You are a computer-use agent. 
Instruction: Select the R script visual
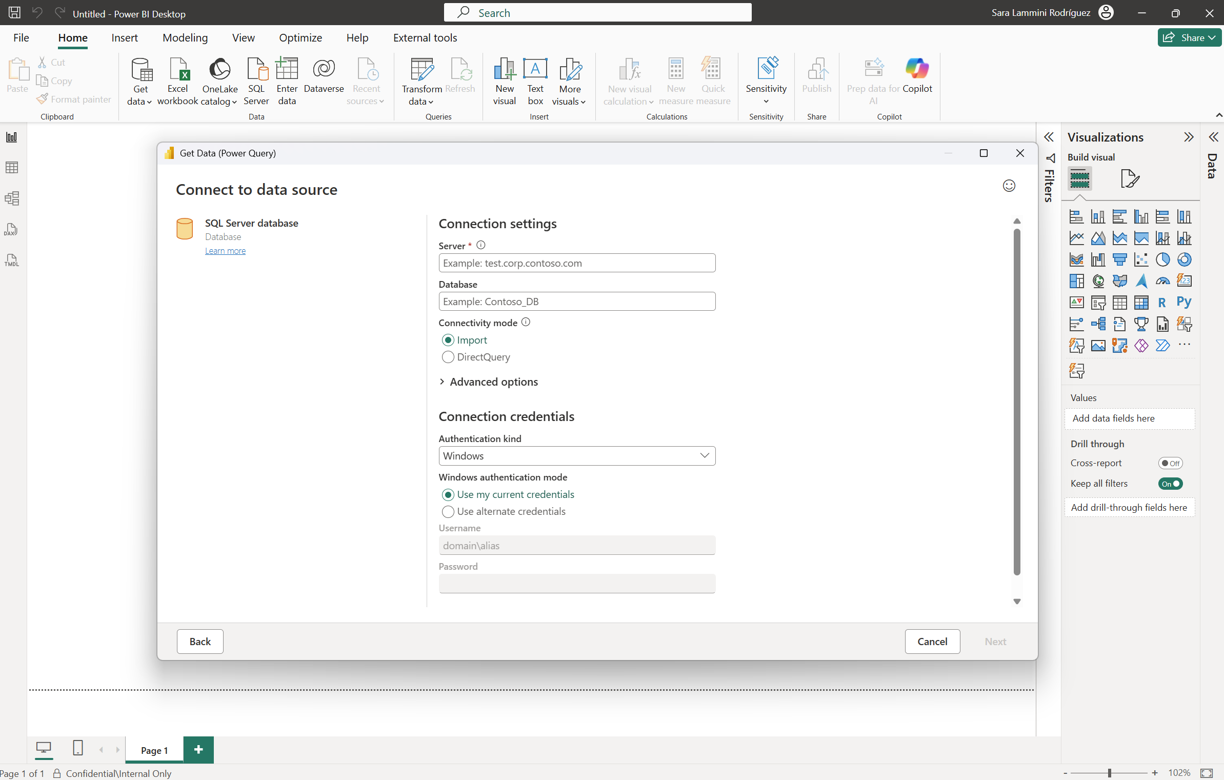coord(1162,303)
